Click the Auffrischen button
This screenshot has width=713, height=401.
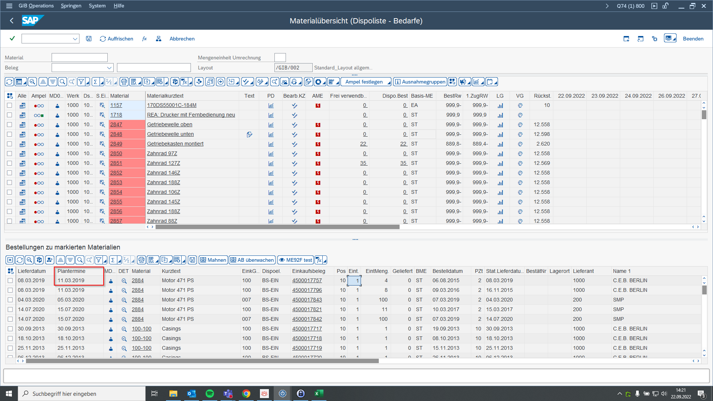click(x=117, y=39)
